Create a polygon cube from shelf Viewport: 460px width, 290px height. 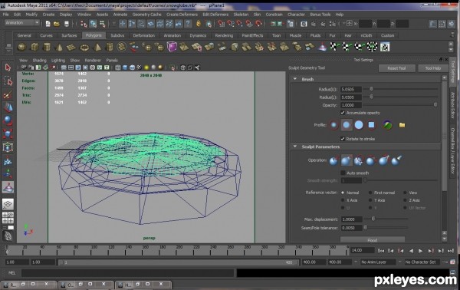[34, 47]
